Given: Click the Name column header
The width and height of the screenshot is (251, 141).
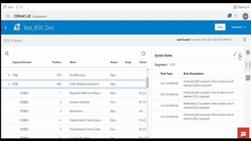Looking at the screenshot, I should (x=73, y=62).
